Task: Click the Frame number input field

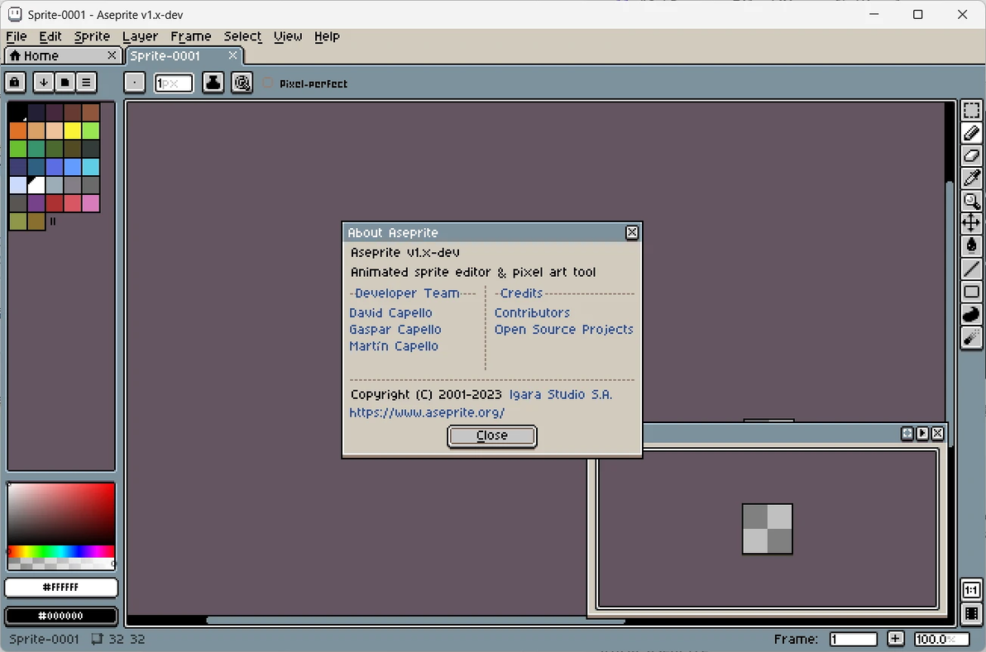Action: pos(853,639)
